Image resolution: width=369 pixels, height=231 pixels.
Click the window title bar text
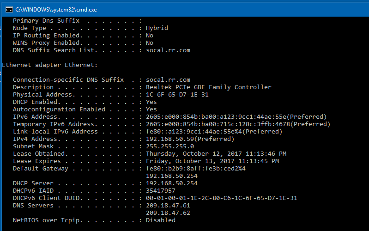(x=56, y=9)
